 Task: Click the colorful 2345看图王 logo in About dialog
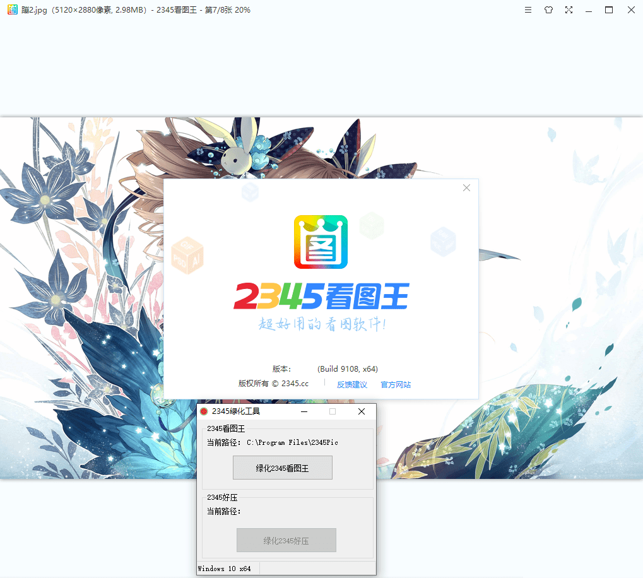(321, 242)
